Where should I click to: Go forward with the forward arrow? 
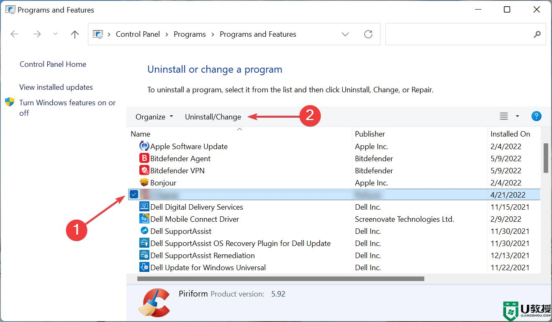[x=37, y=34]
